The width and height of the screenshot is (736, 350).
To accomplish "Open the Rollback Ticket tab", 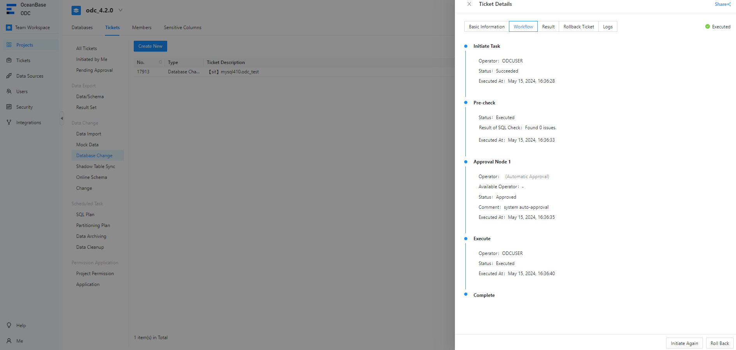I will [x=579, y=27].
